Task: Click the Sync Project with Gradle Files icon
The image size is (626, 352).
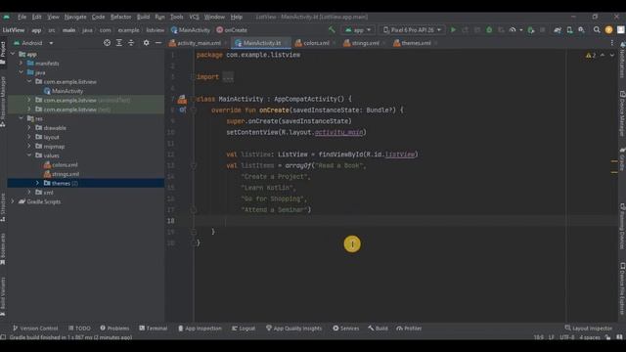Action: 558,30
